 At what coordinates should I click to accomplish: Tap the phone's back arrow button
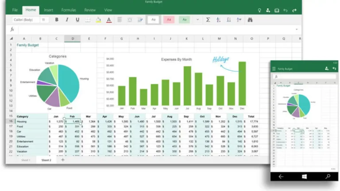(281, 176)
